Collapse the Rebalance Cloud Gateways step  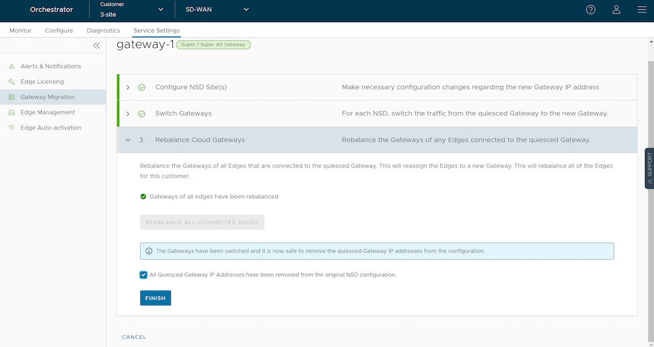(x=128, y=140)
